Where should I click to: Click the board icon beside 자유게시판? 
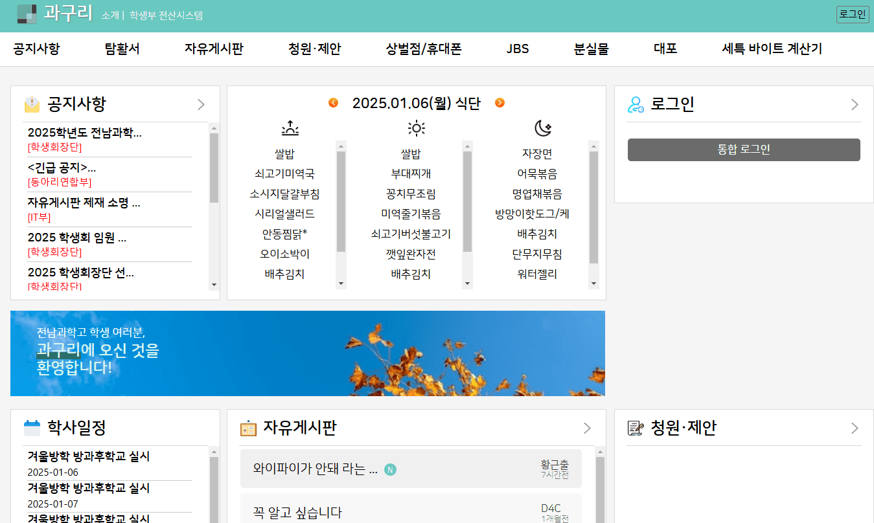[x=248, y=428]
